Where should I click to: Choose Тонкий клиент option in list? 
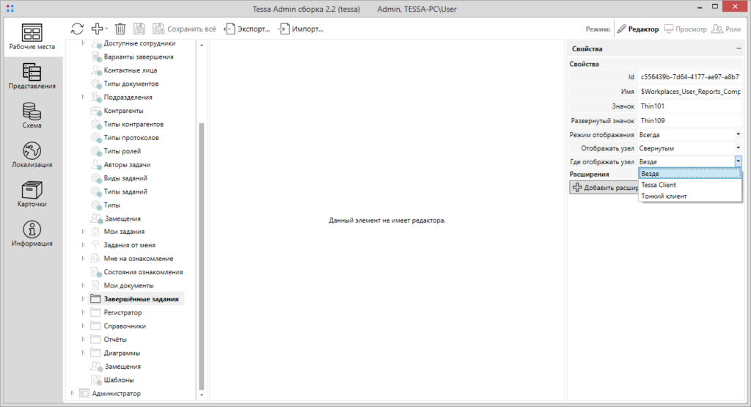(x=663, y=196)
